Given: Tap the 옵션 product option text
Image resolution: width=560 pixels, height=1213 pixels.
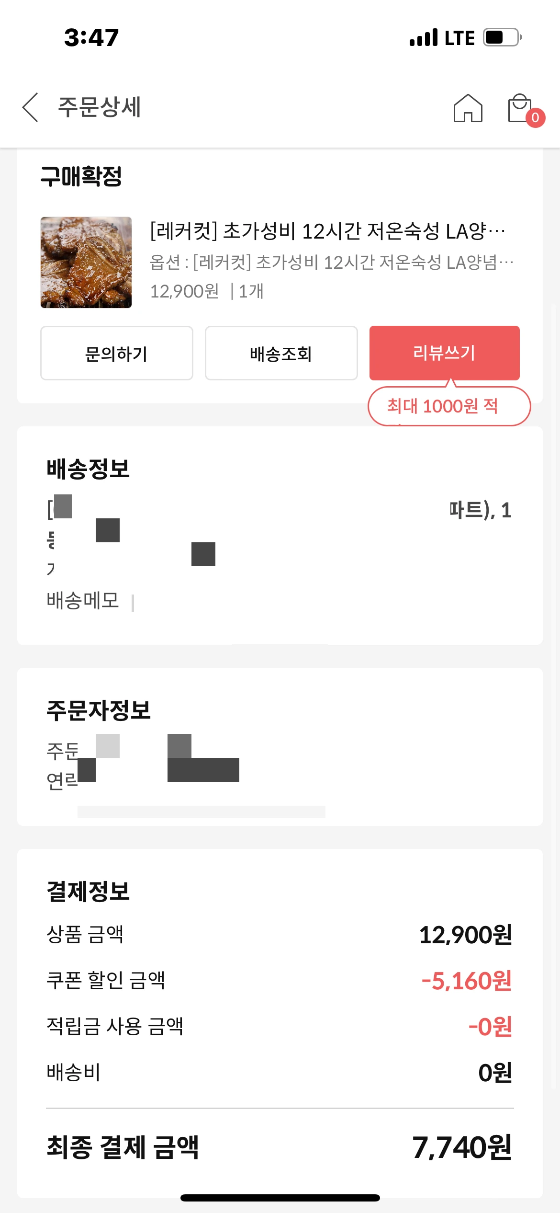Looking at the screenshot, I should [331, 262].
